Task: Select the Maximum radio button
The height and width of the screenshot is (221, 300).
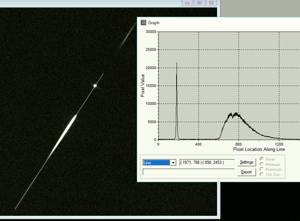Action: pos(262,169)
